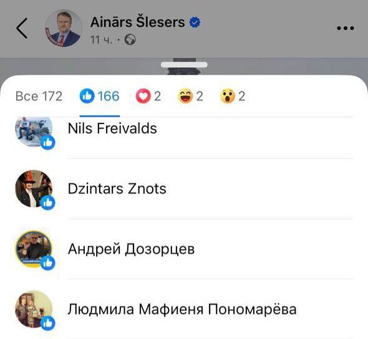Select the Like reactions tab showing 166

[x=100, y=97]
